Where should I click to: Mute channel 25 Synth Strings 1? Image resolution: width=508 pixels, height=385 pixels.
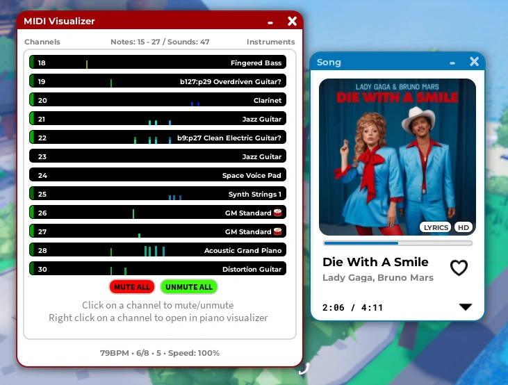tap(158, 194)
